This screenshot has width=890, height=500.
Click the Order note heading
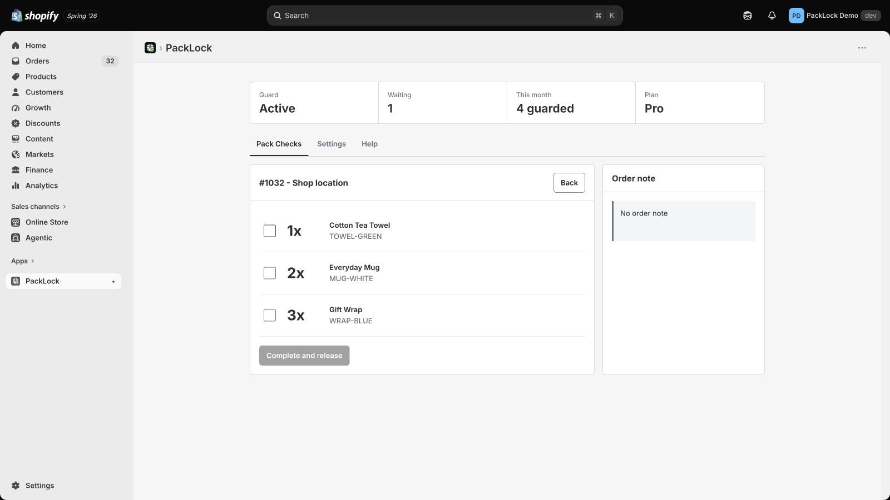[634, 178]
